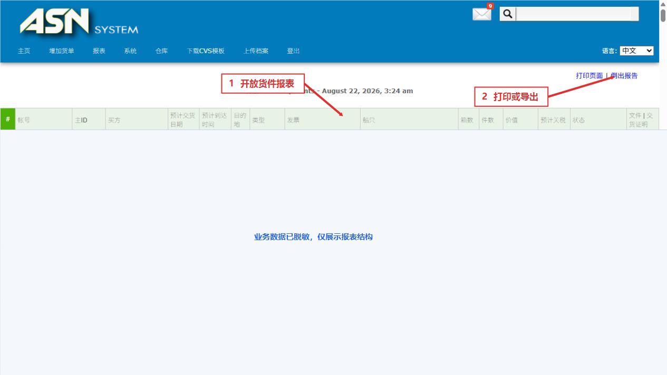
Task: Click the 预计到达时间 column header
Action: click(215, 120)
